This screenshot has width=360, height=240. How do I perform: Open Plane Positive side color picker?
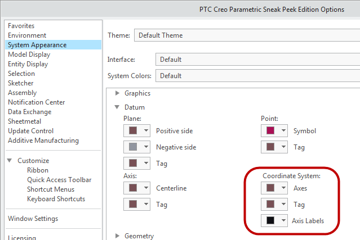137,131
